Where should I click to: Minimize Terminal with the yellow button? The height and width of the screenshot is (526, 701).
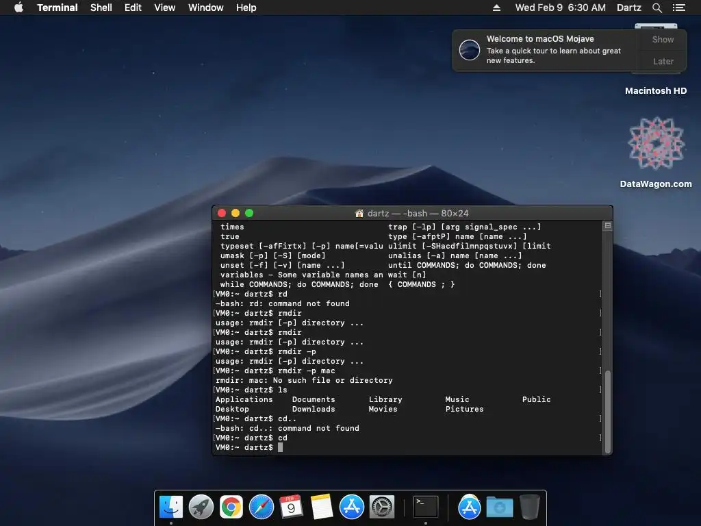pyautogui.click(x=235, y=214)
